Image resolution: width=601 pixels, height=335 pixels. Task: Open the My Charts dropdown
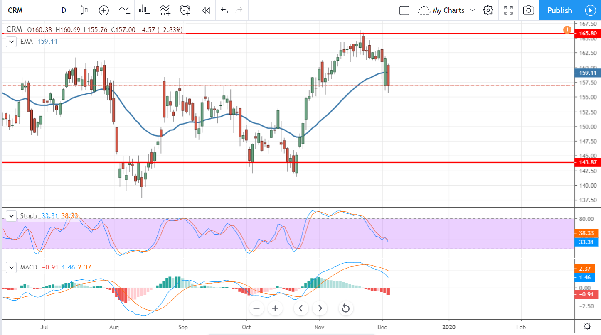[x=447, y=10]
